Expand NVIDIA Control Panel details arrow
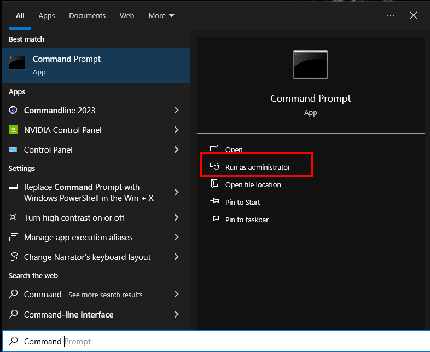 point(176,130)
